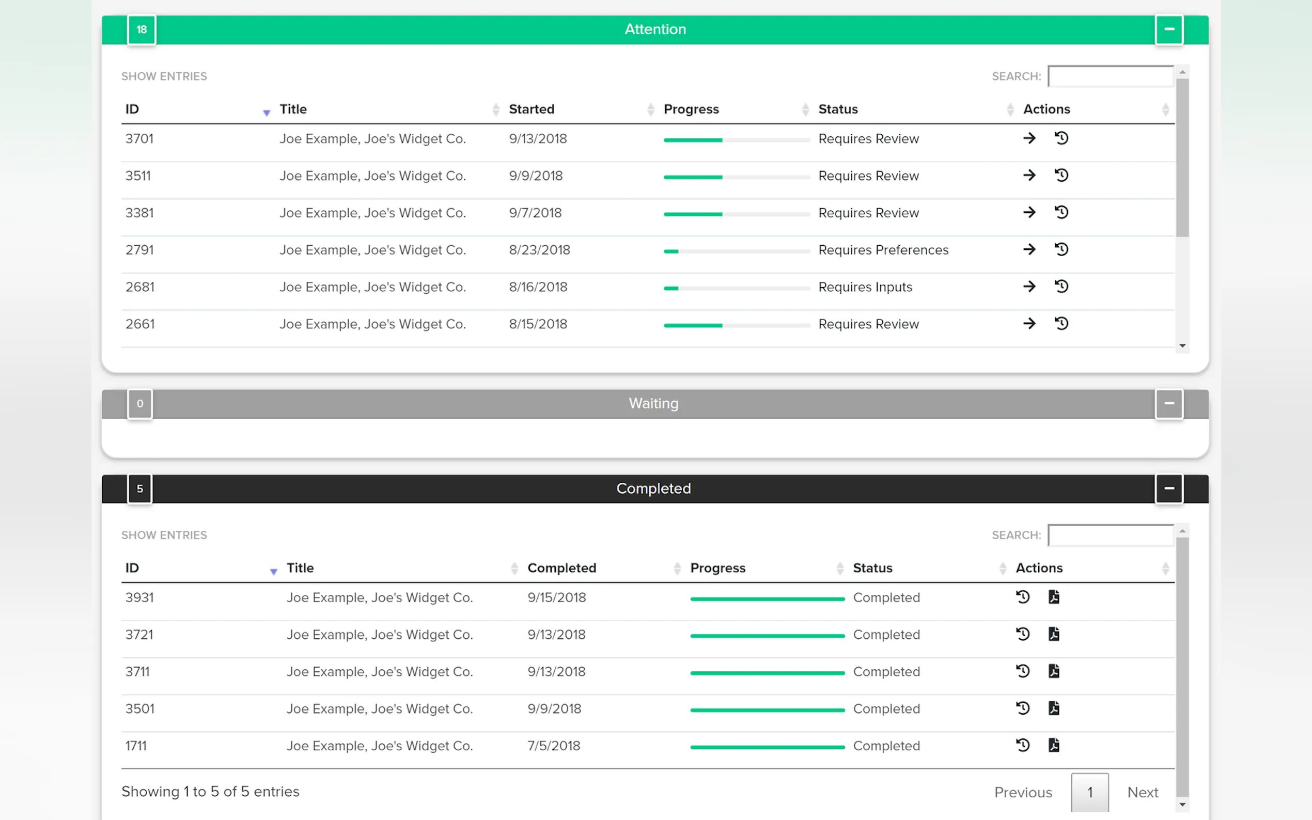Click arrow icon for entry 2681
This screenshot has width=1312, height=820.
pyautogui.click(x=1029, y=287)
